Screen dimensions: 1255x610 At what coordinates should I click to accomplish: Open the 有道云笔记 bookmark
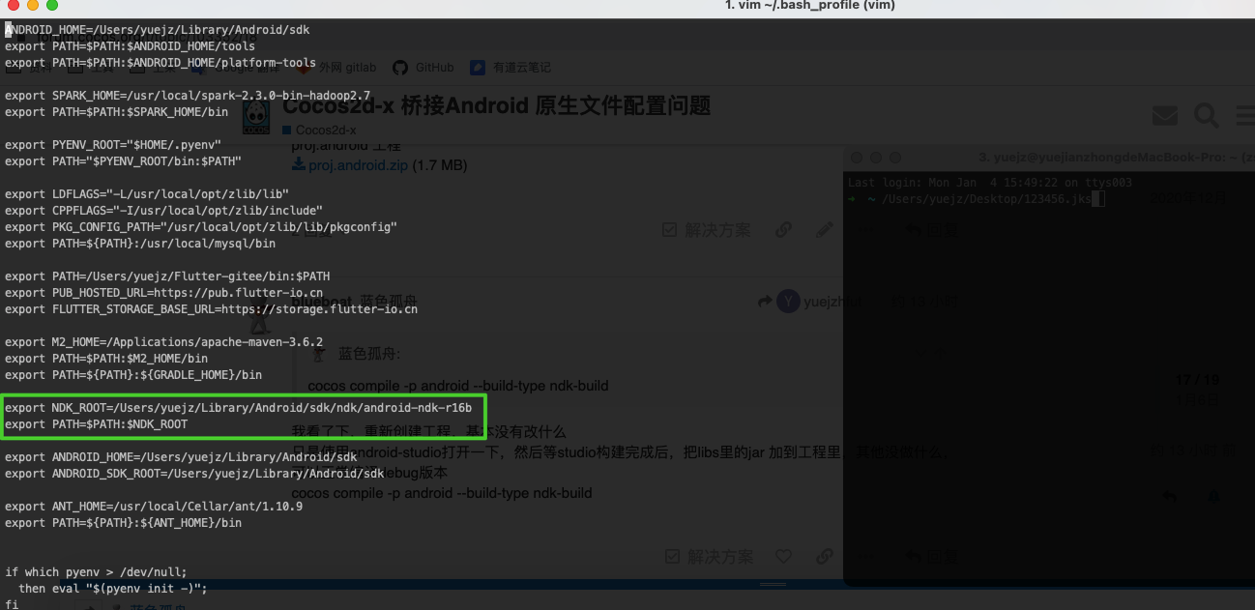coord(511,68)
